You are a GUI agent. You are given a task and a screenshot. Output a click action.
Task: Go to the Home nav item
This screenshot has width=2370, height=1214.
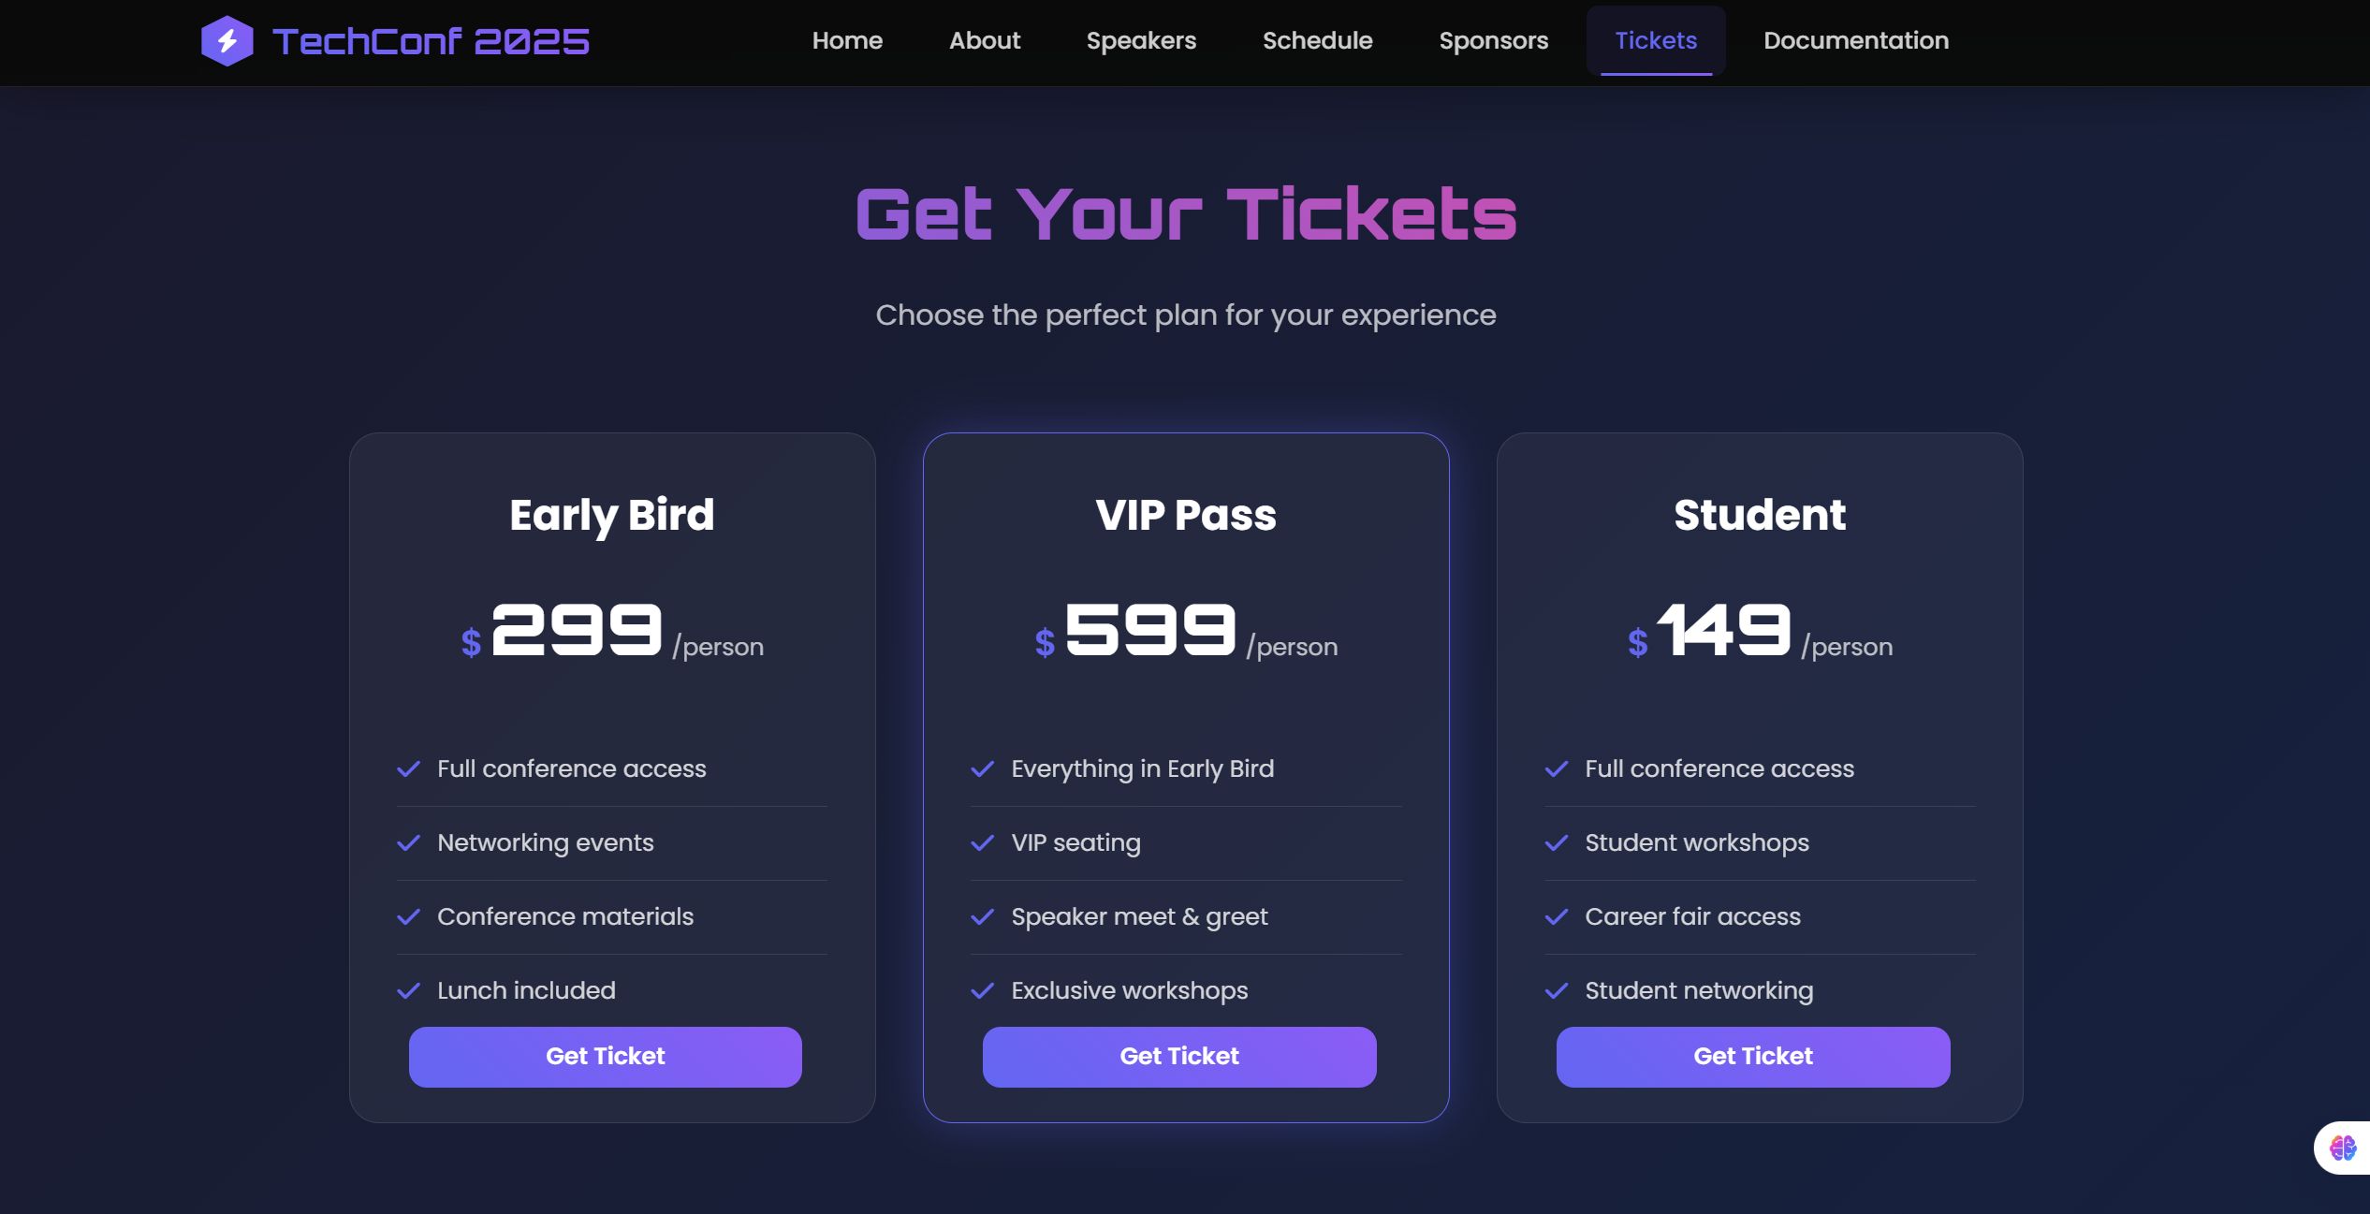pyautogui.click(x=847, y=41)
